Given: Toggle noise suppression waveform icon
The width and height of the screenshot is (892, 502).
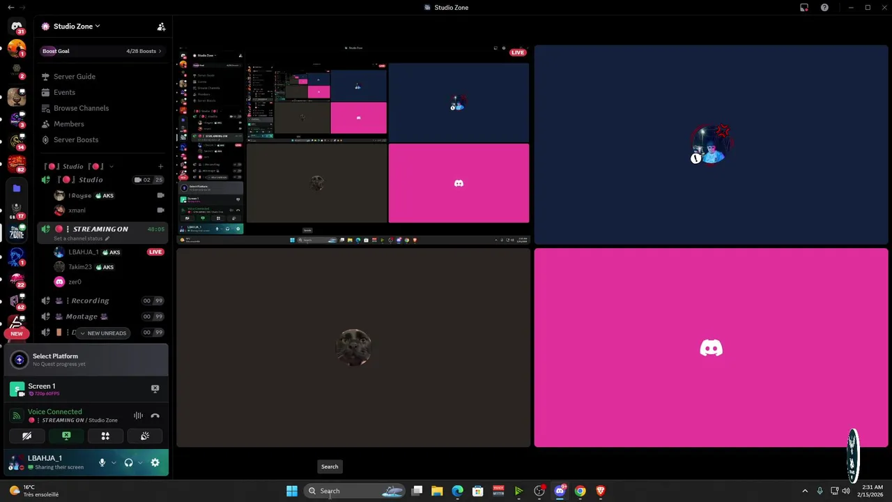Looking at the screenshot, I should pos(138,416).
